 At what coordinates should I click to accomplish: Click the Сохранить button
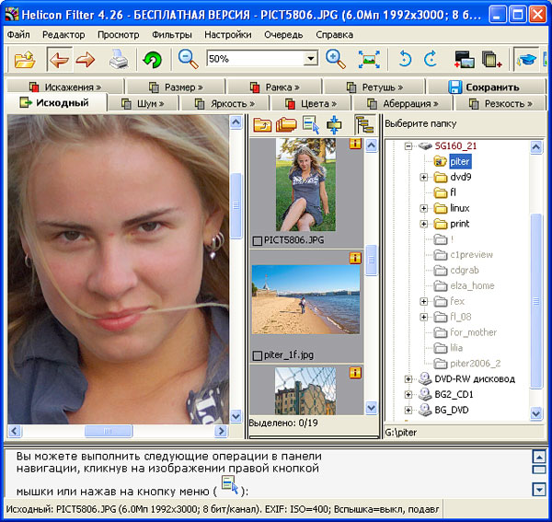(x=485, y=87)
